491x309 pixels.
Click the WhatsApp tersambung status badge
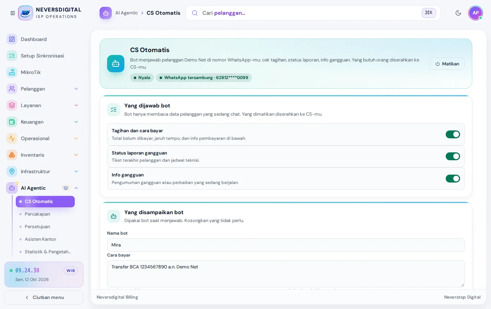pyautogui.click(x=204, y=78)
